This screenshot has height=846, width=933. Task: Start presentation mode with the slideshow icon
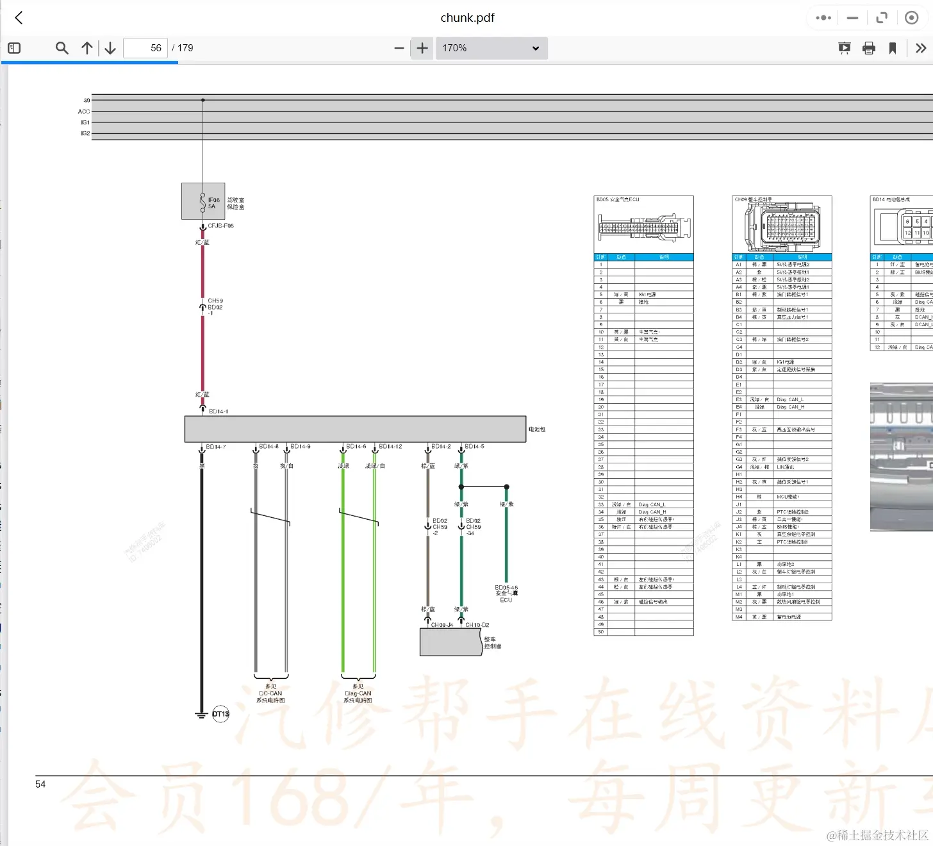click(x=844, y=48)
